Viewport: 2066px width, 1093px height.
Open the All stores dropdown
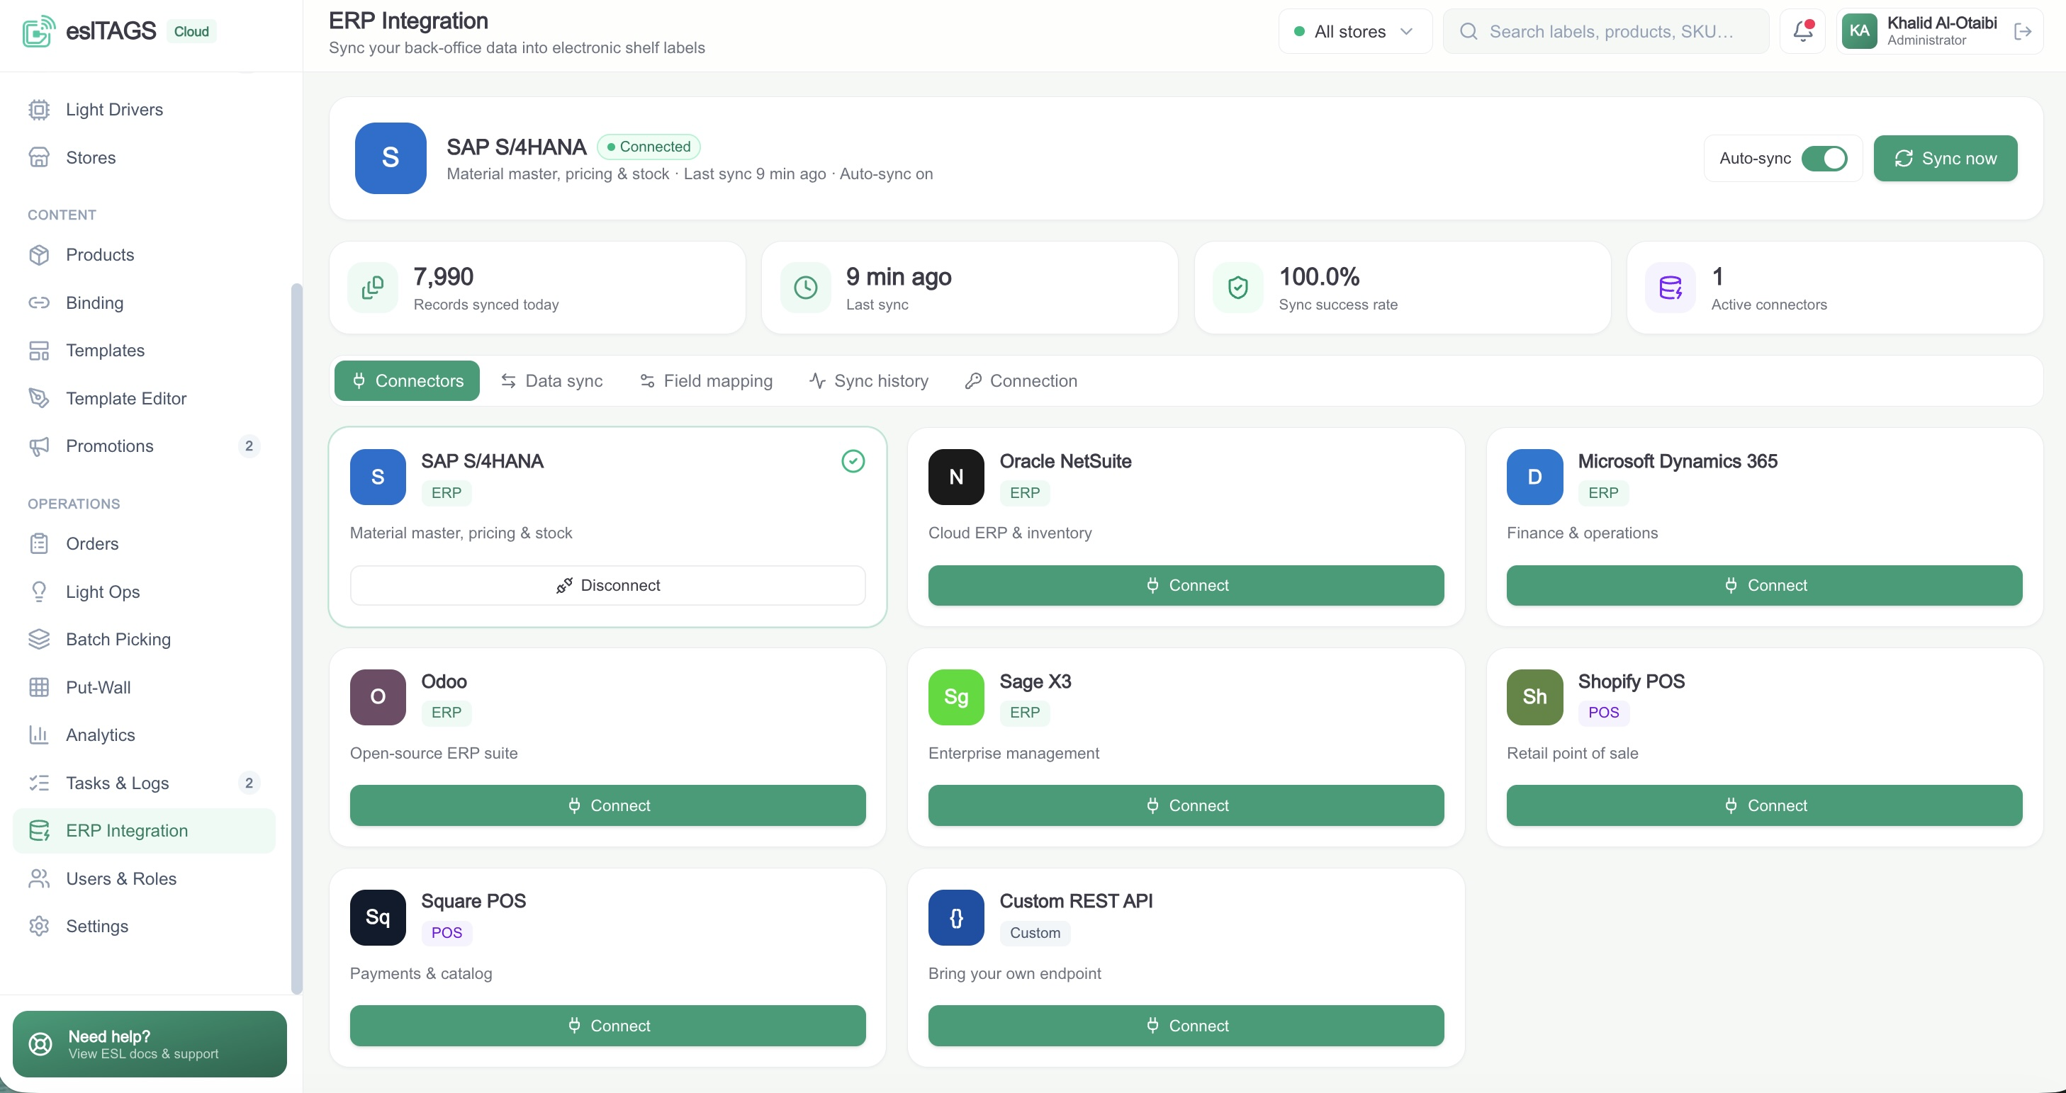tap(1354, 31)
